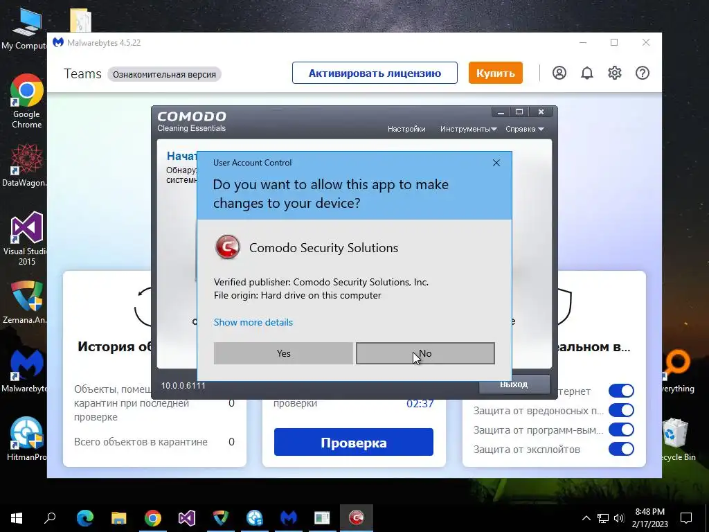The height and width of the screenshot is (532, 709).
Task: Open Настройки in Comodo Cleaning Essentials
Action: click(x=406, y=129)
